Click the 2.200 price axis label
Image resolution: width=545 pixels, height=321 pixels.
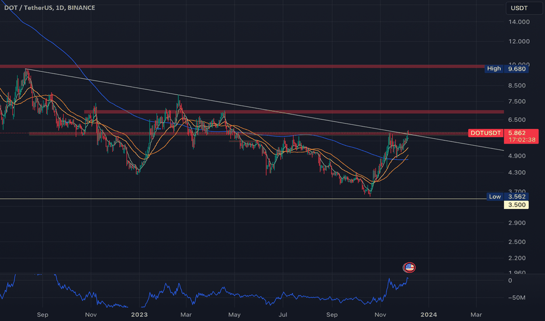coord(517,258)
